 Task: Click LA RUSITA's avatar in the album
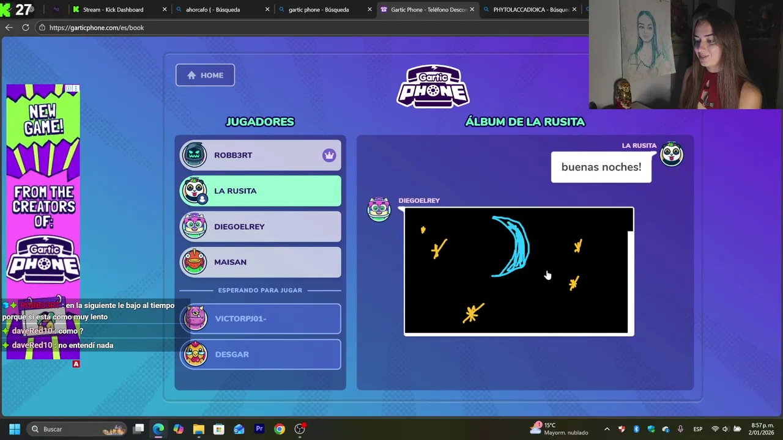click(x=672, y=154)
